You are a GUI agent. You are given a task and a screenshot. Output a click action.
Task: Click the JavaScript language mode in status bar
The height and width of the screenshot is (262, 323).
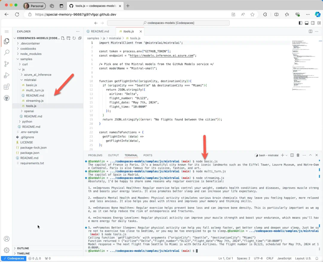(x=284, y=258)
